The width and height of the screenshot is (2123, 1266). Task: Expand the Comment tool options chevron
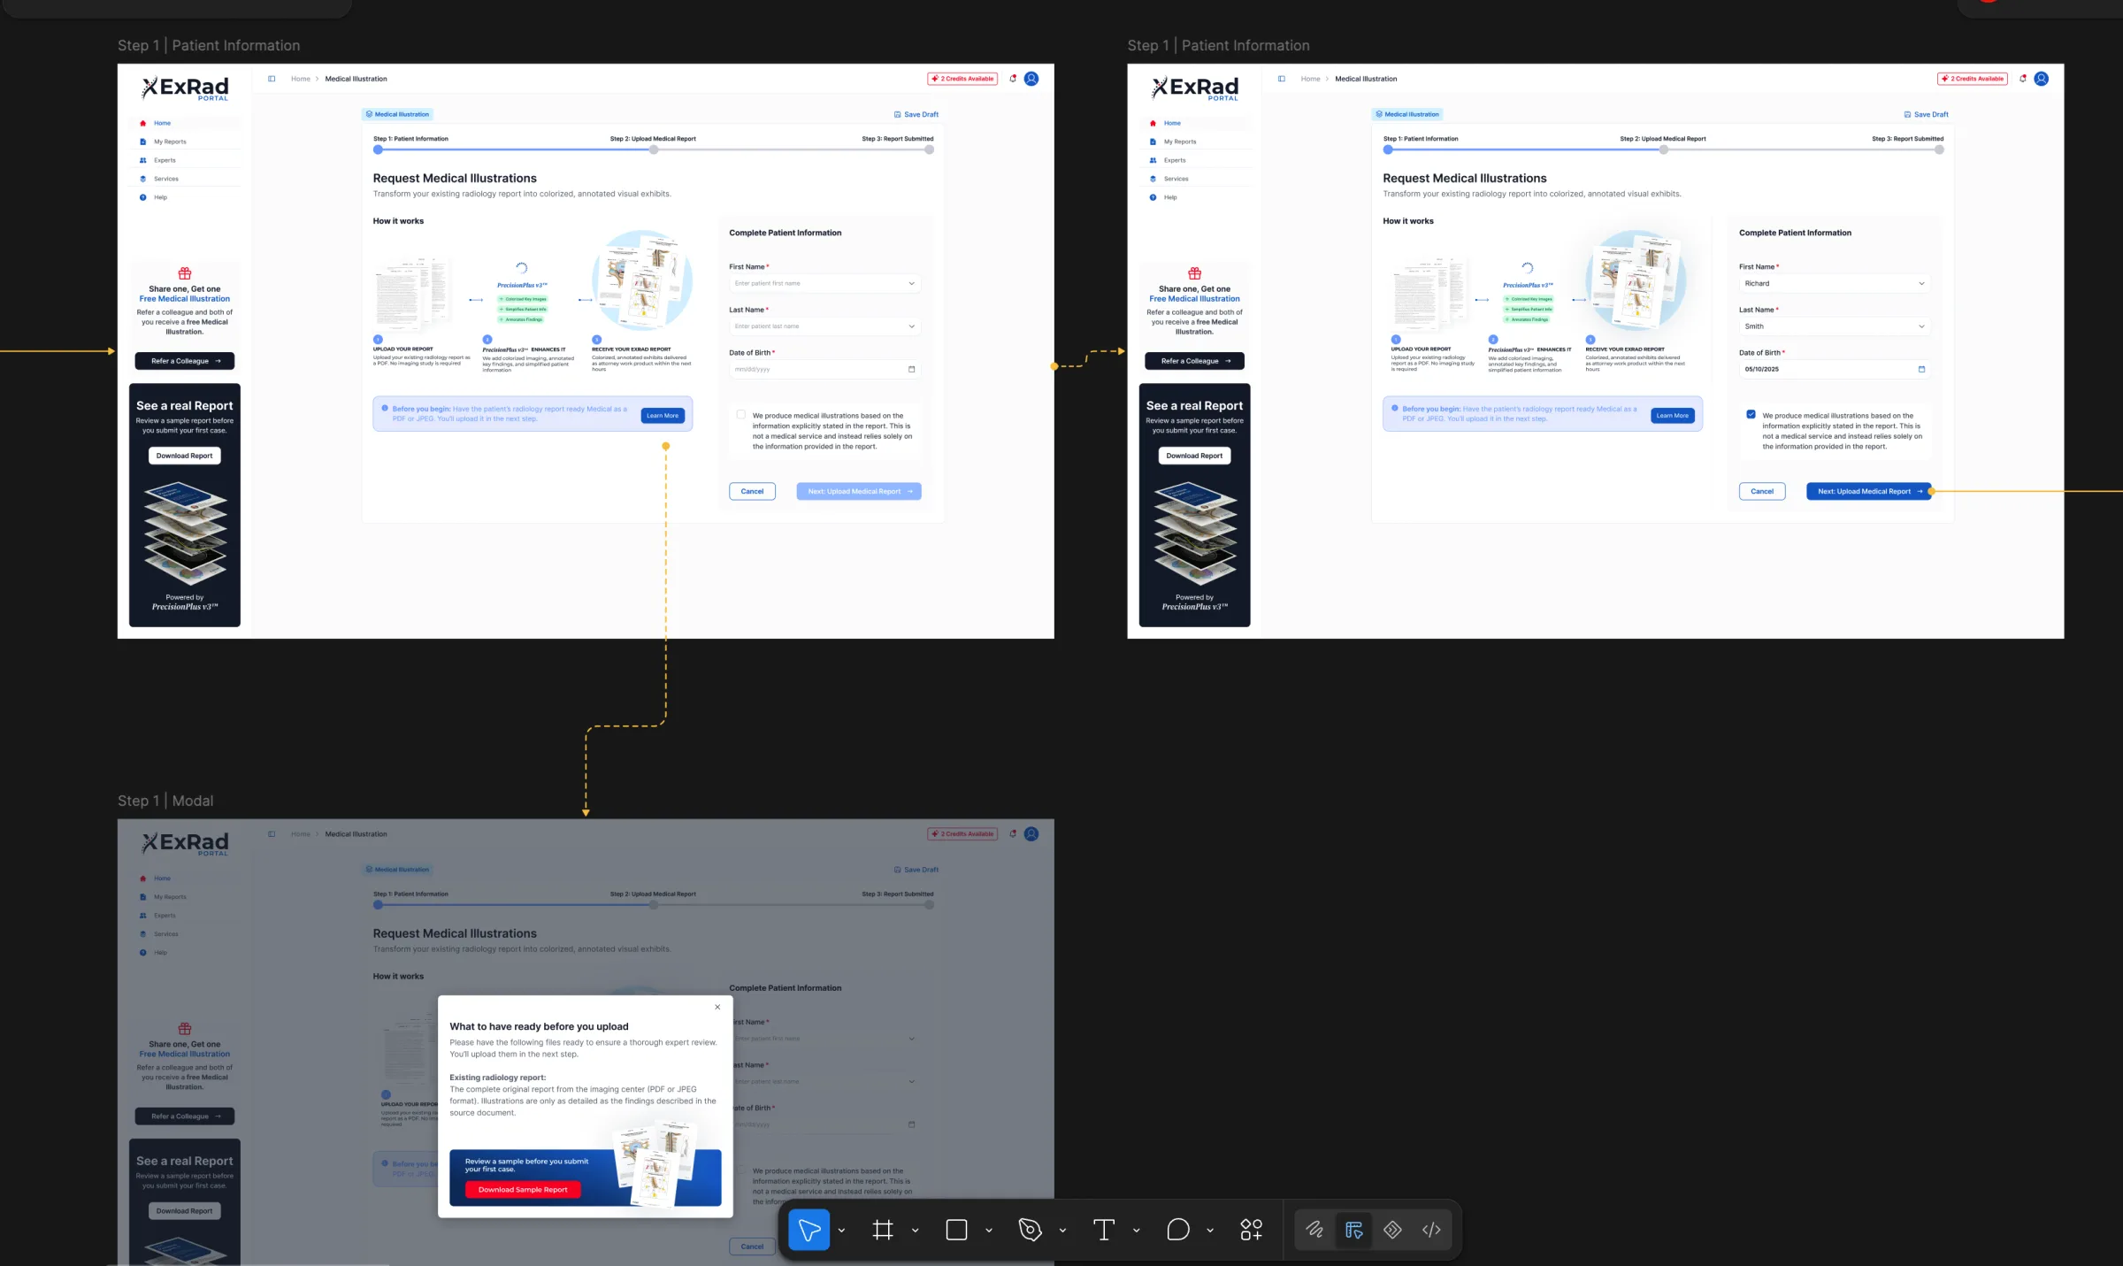(x=1210, y=1231)
